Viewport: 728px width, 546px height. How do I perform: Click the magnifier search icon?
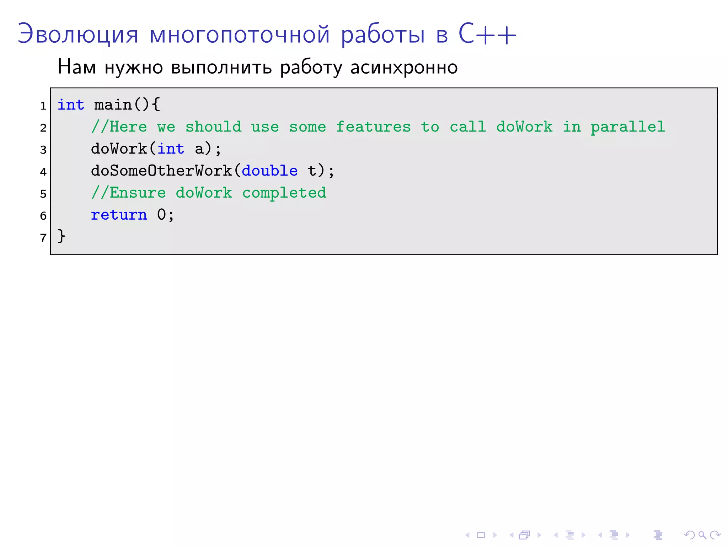click(702, 535)
